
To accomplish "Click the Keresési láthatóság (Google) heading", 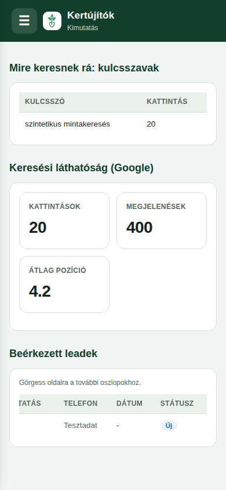I will (81, 168).
